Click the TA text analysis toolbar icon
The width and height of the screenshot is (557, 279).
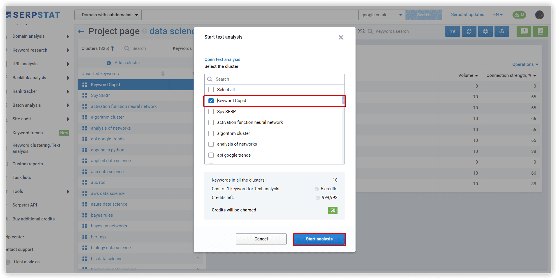[452, 31]
